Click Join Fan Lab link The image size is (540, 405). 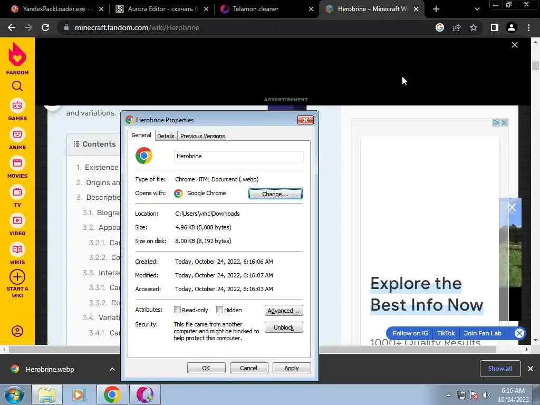click(483, 333)
